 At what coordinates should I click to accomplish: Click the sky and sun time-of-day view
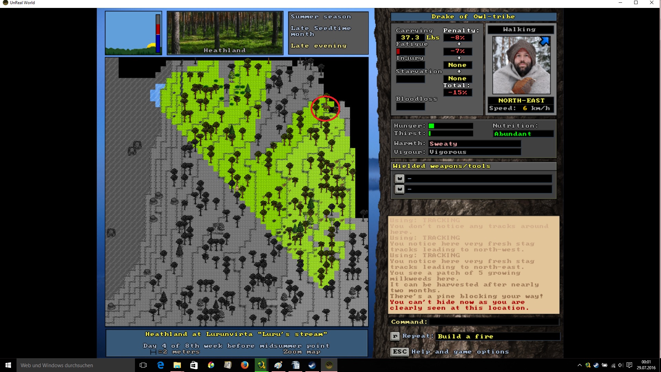[x=130, y=33]
